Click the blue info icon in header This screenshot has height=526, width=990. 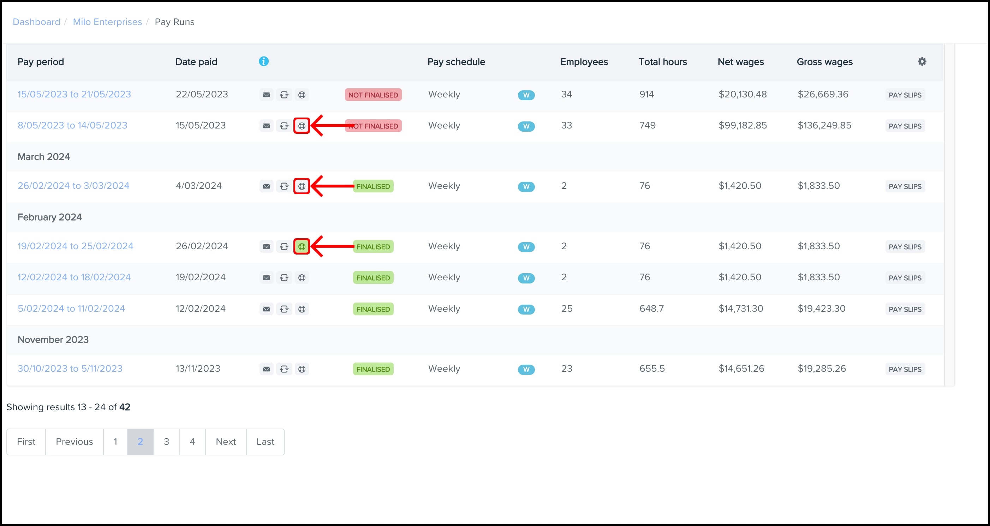264,61
